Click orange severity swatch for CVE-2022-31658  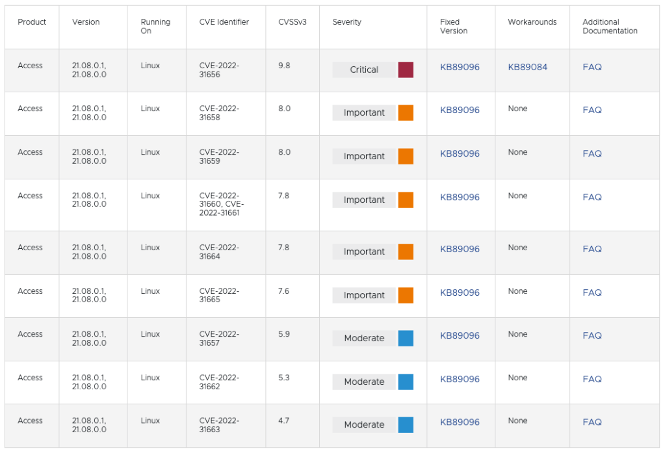pos(406,112)
